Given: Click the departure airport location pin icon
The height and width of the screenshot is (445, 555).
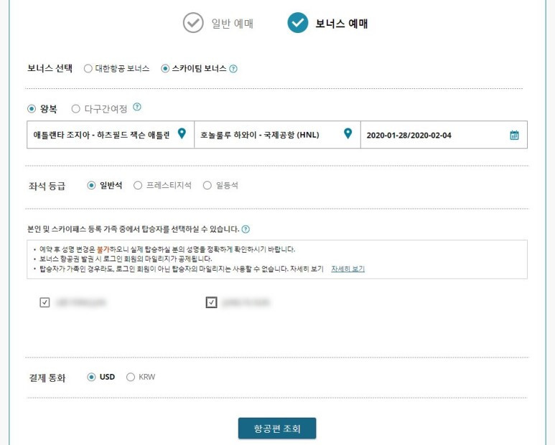Looking at the screenshot, I should click(182, 133).
